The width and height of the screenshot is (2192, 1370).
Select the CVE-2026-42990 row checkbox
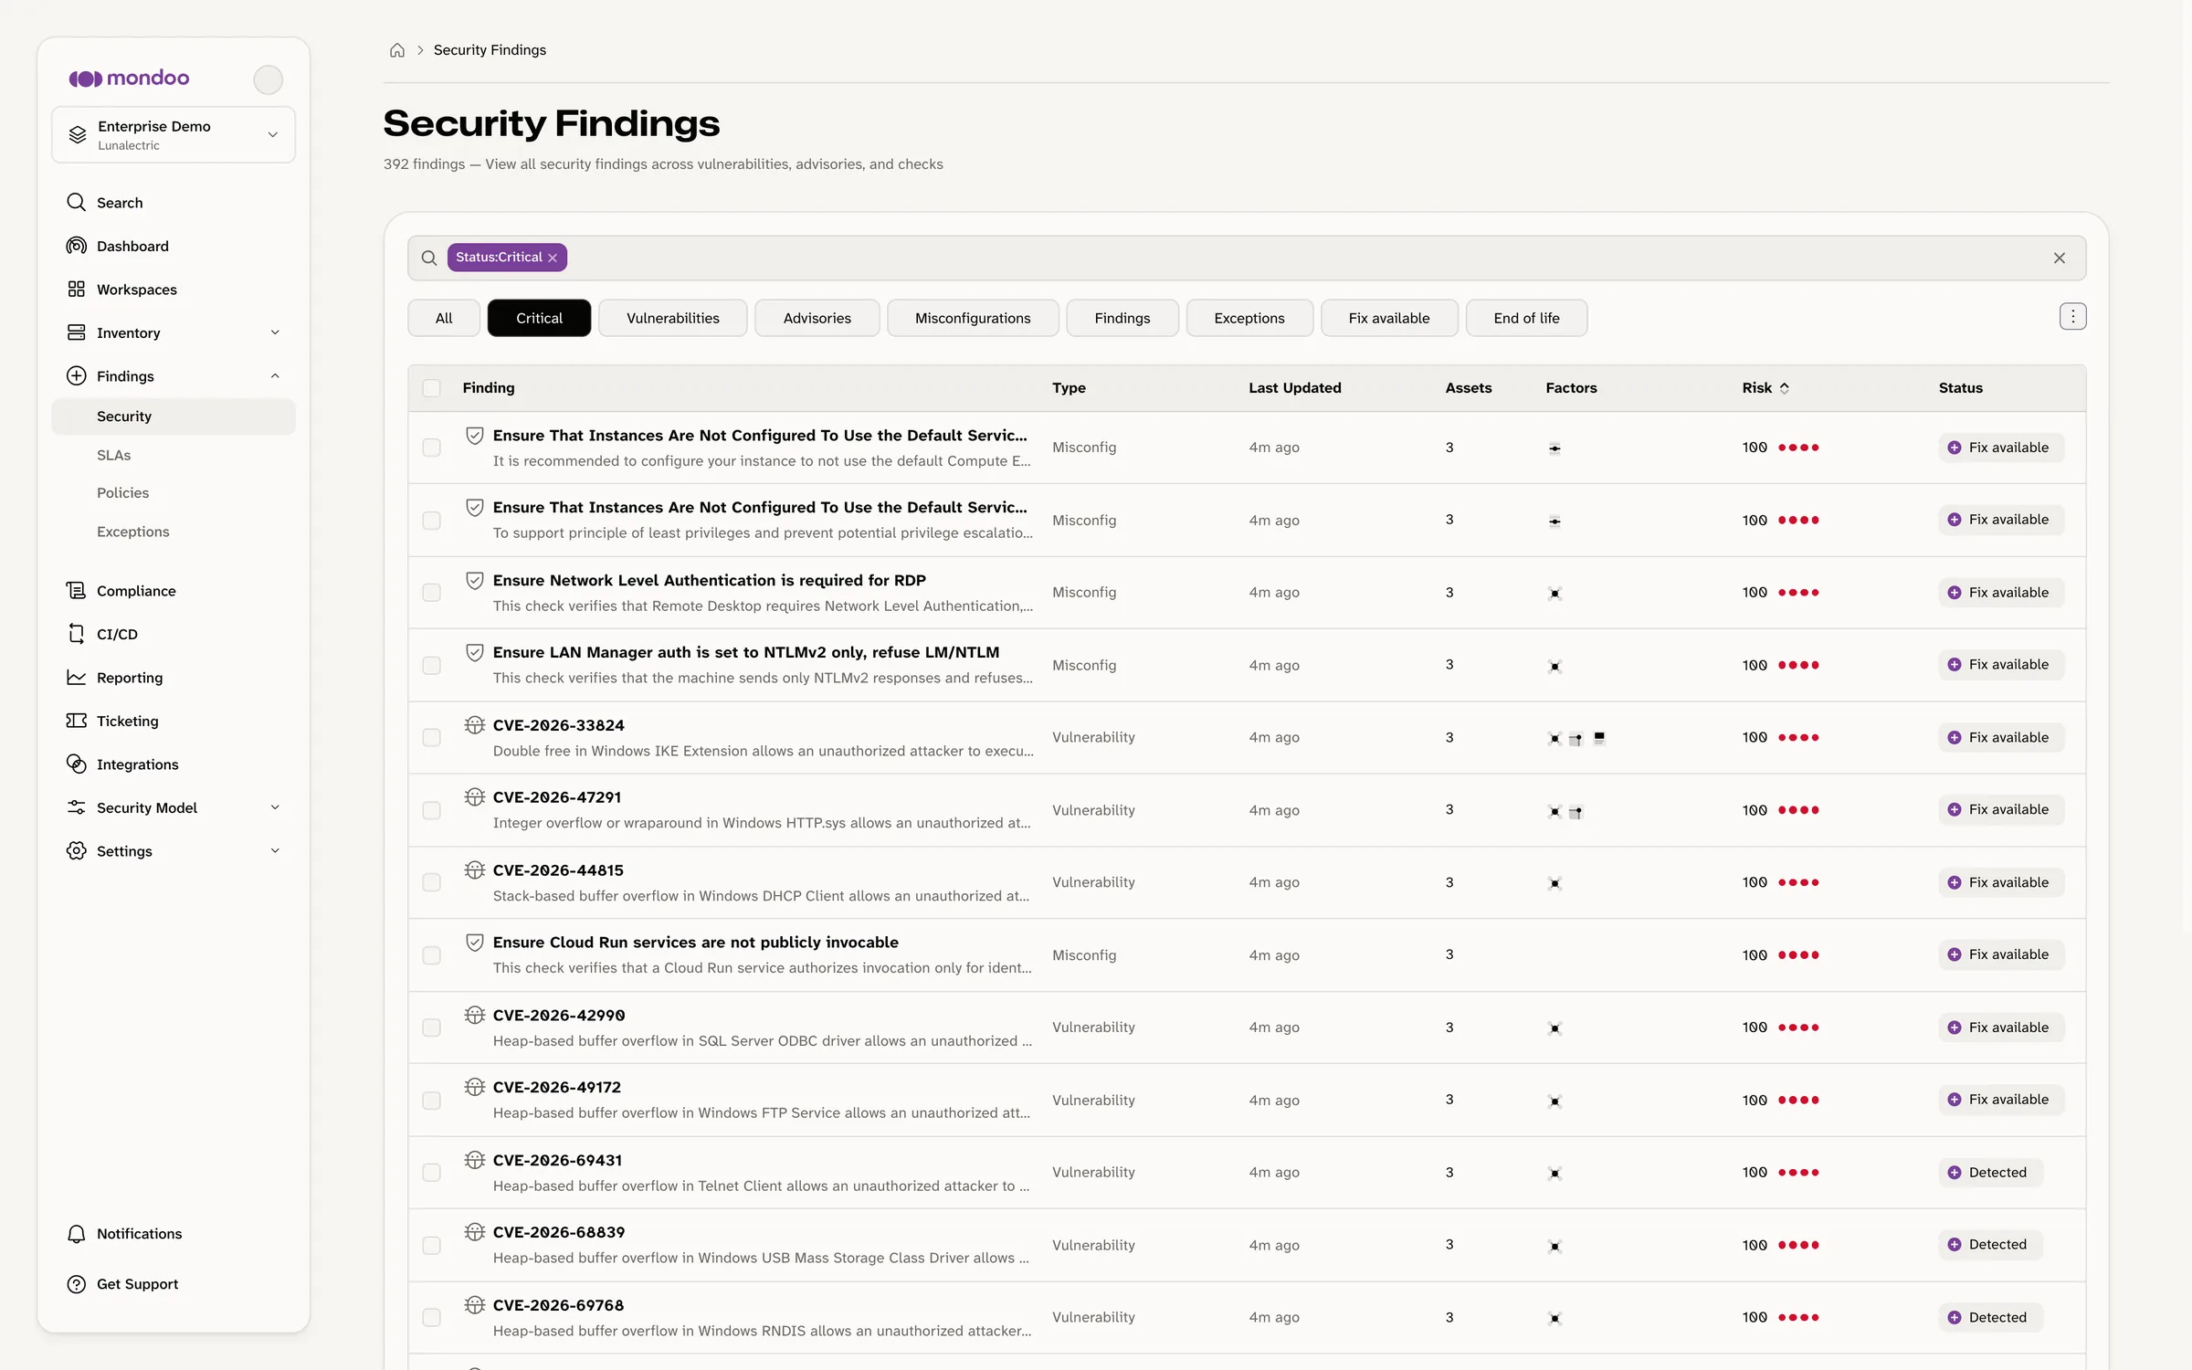tap(431, 1027)
